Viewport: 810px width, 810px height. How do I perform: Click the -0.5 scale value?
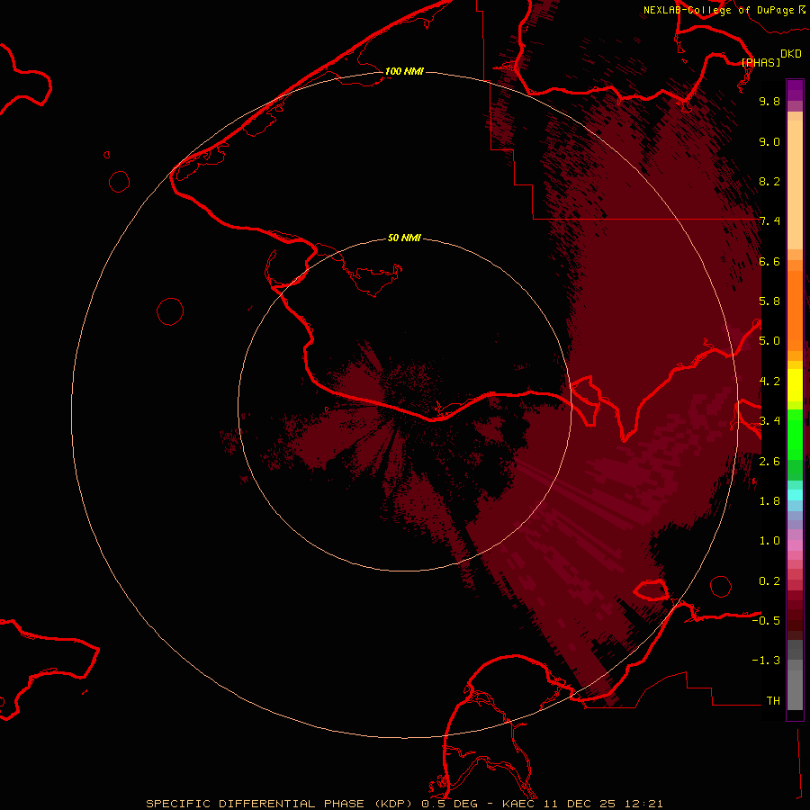coord(766,621)
